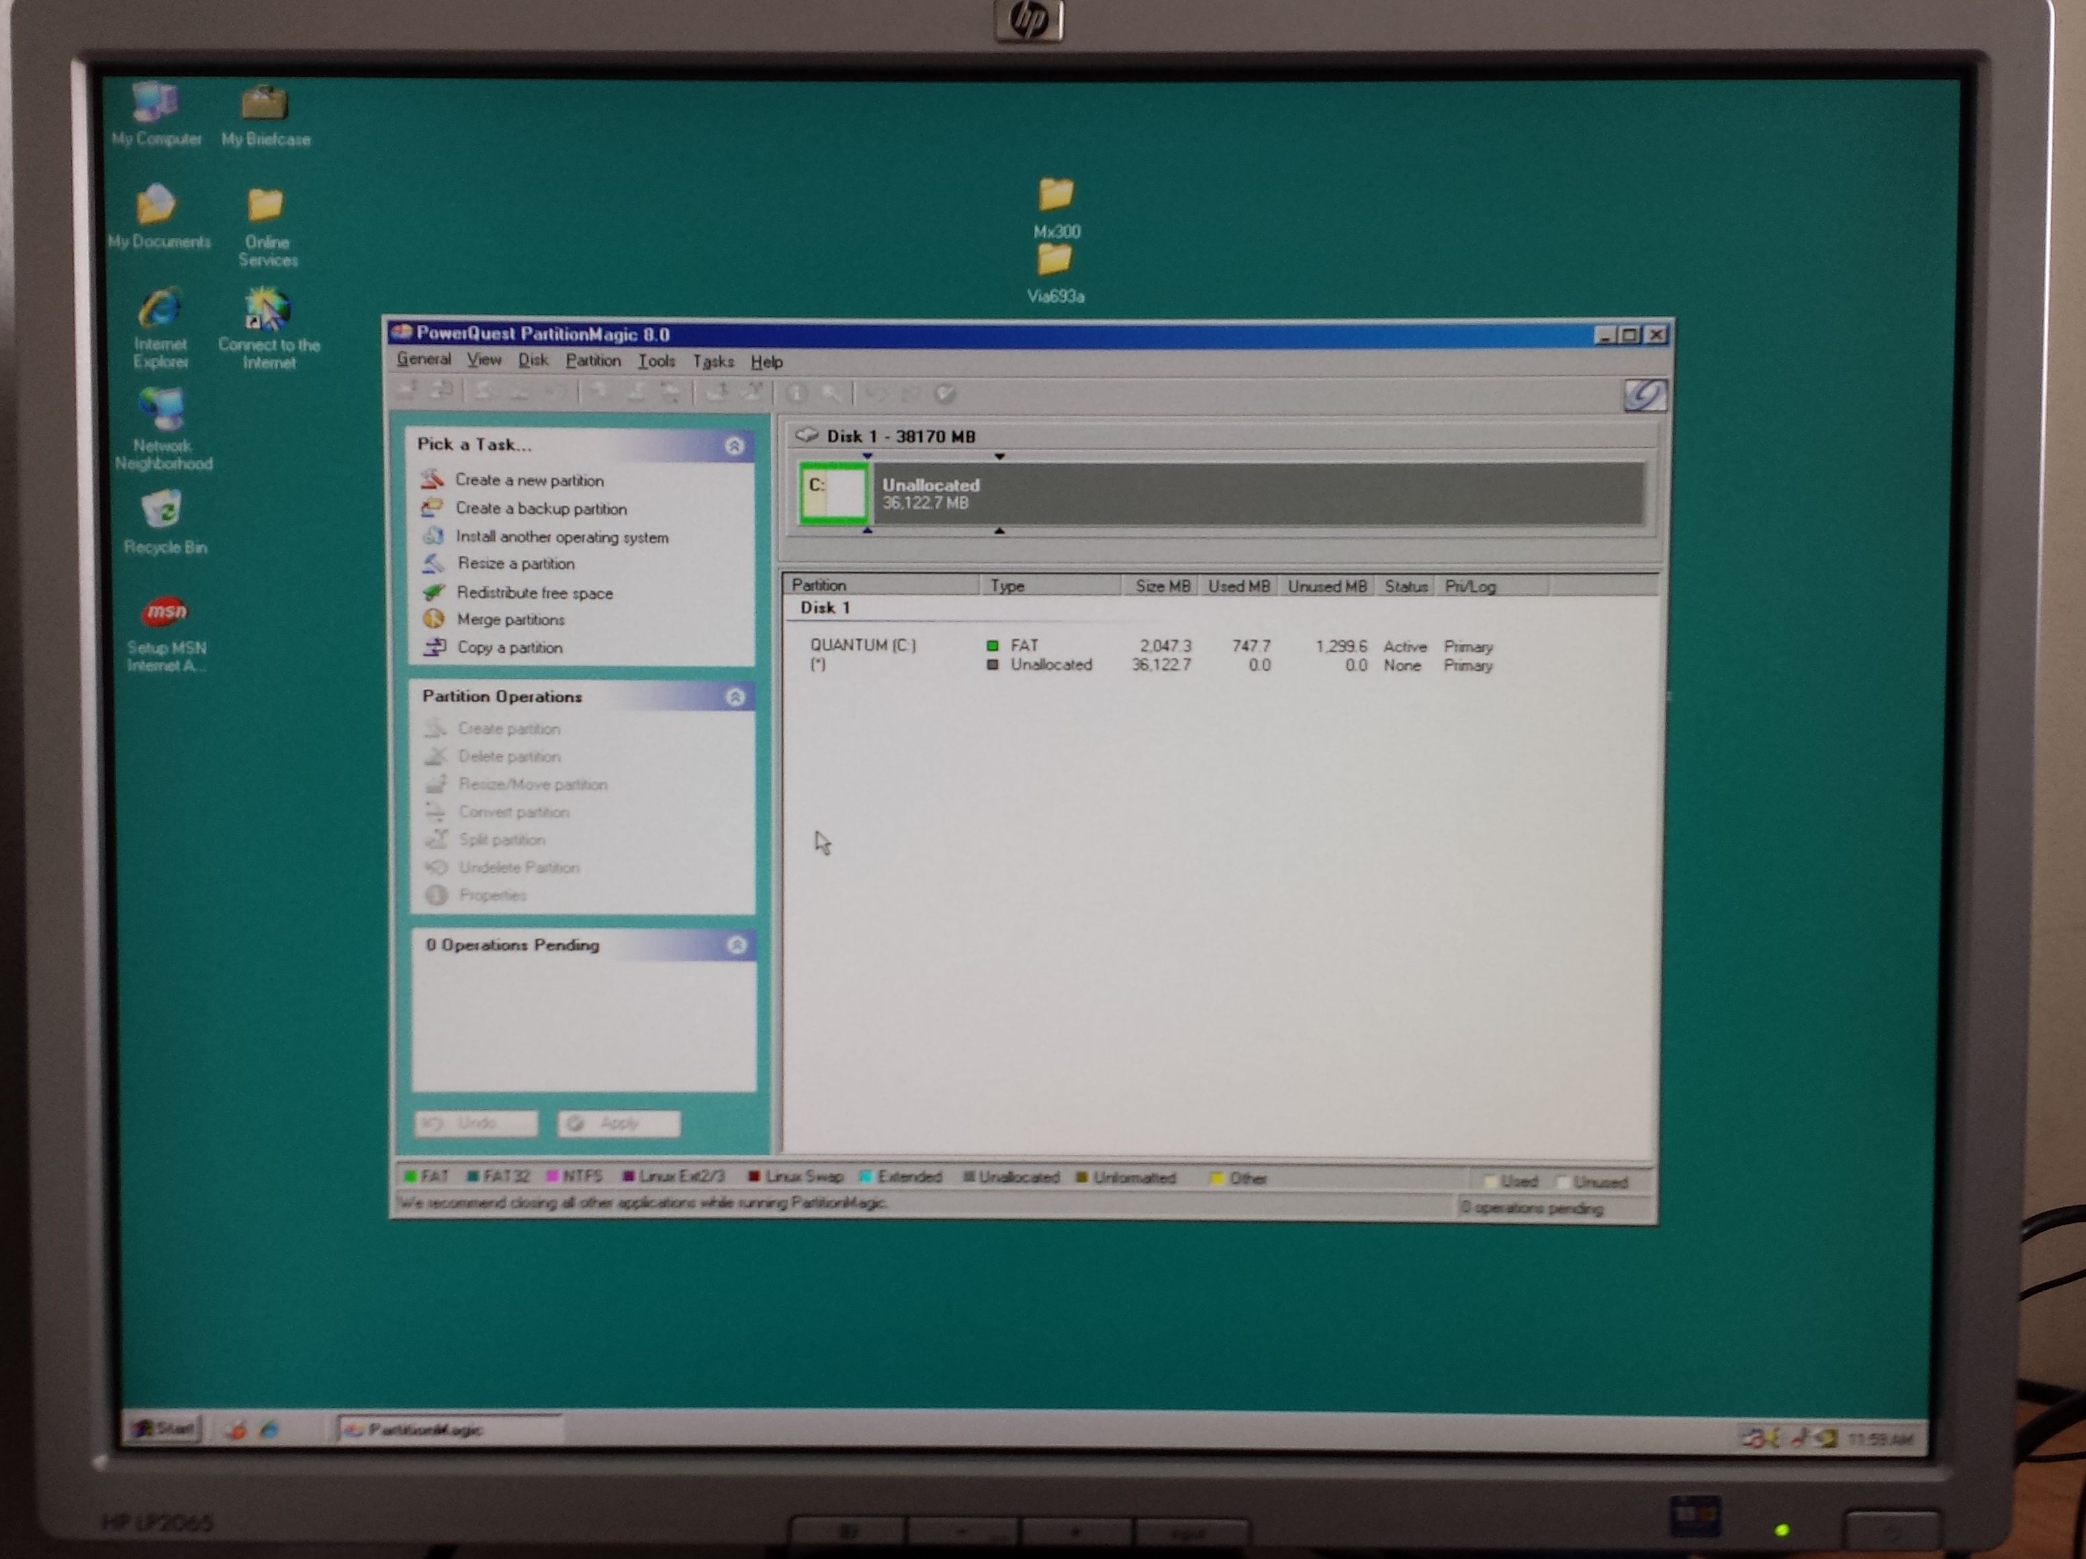
Task: Click the Undo button
Action: 476,1123
